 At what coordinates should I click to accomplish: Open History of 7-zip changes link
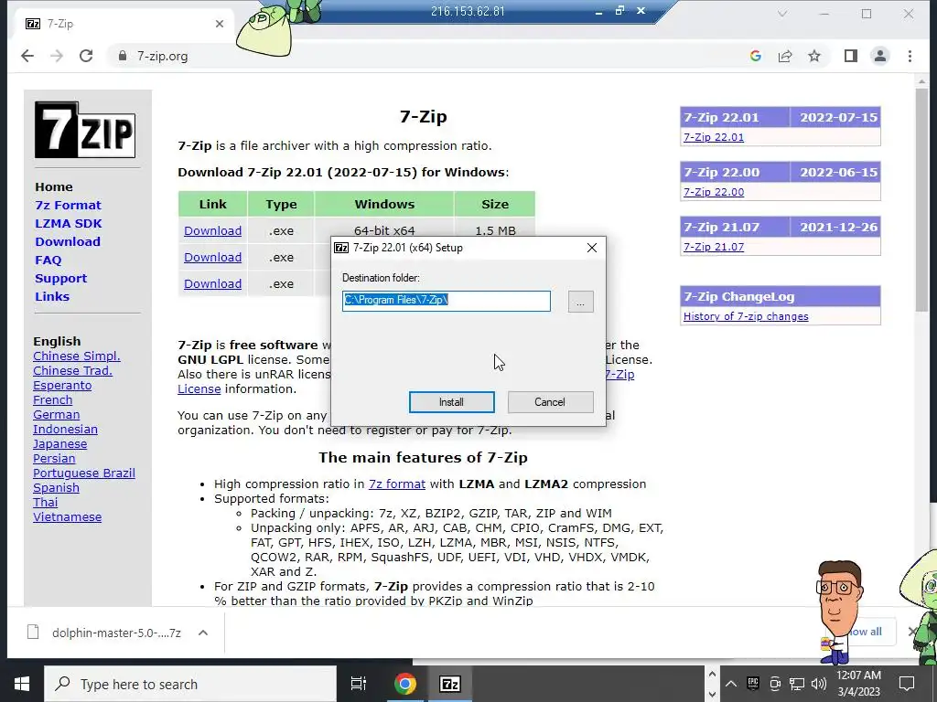click(x=746, y=316)
